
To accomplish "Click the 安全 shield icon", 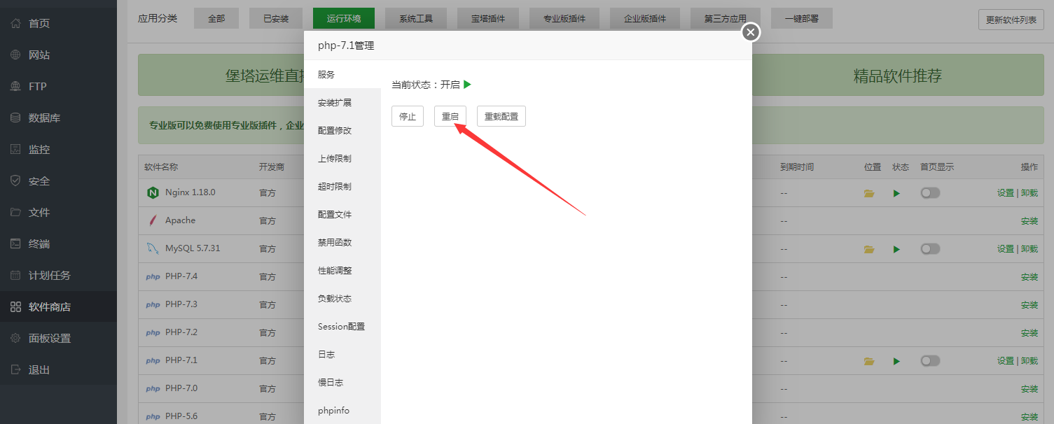I will point(15,181).
